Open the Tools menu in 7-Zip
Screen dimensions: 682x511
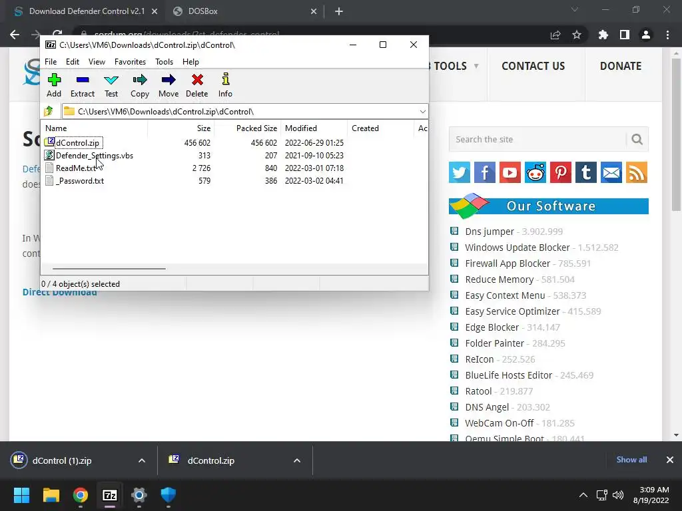pos(165,62)
